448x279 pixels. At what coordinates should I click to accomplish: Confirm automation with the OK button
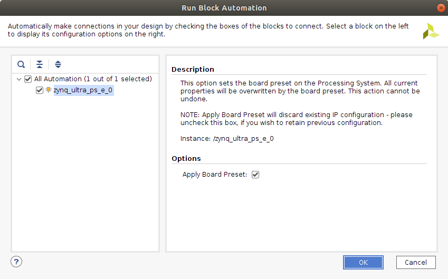tap(363, 262)
